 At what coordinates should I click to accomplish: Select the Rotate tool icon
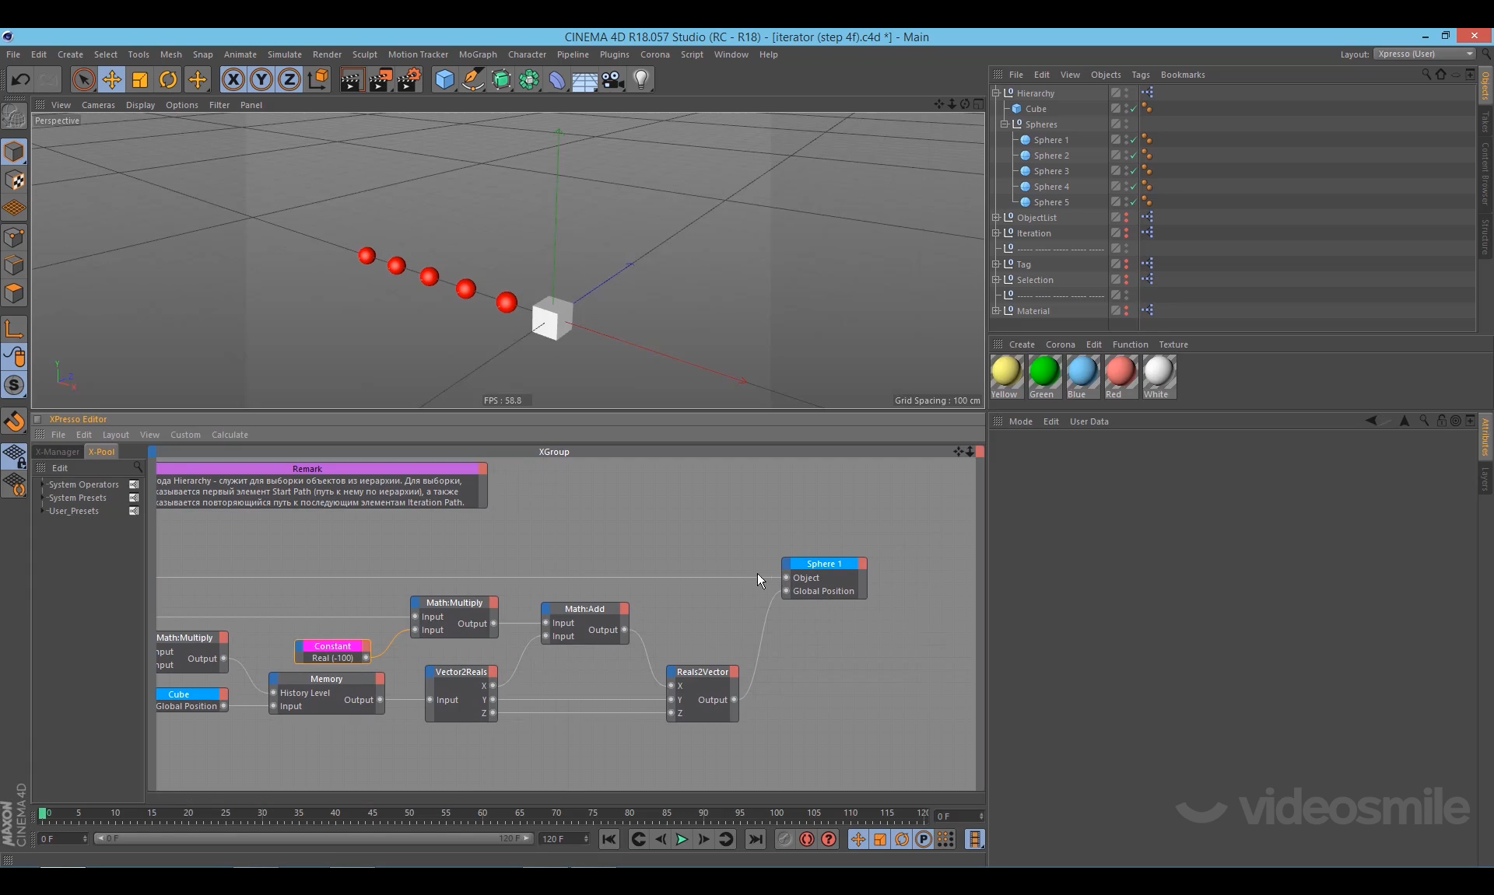point(168,79)
